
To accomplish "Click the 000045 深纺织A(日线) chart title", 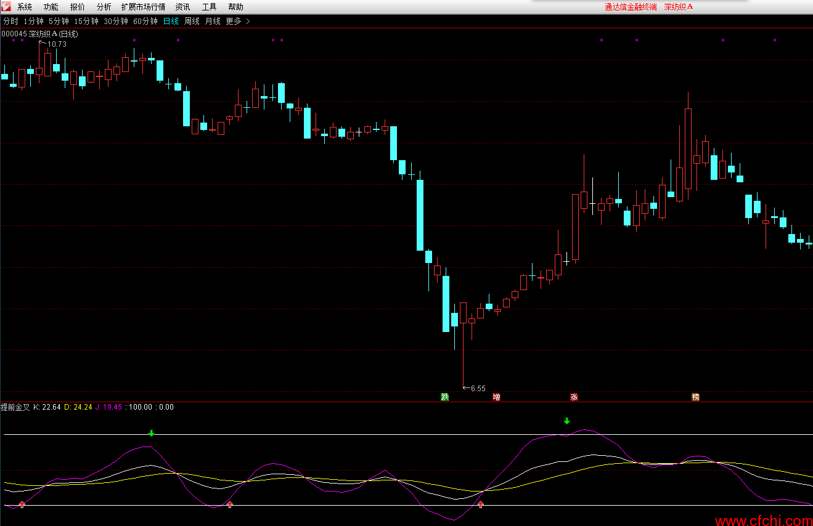I will (x=39, y=34).
